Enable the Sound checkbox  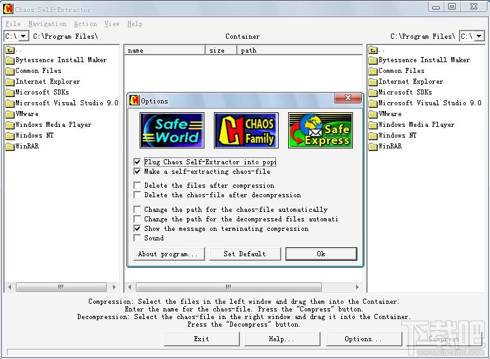pos(137,238)
